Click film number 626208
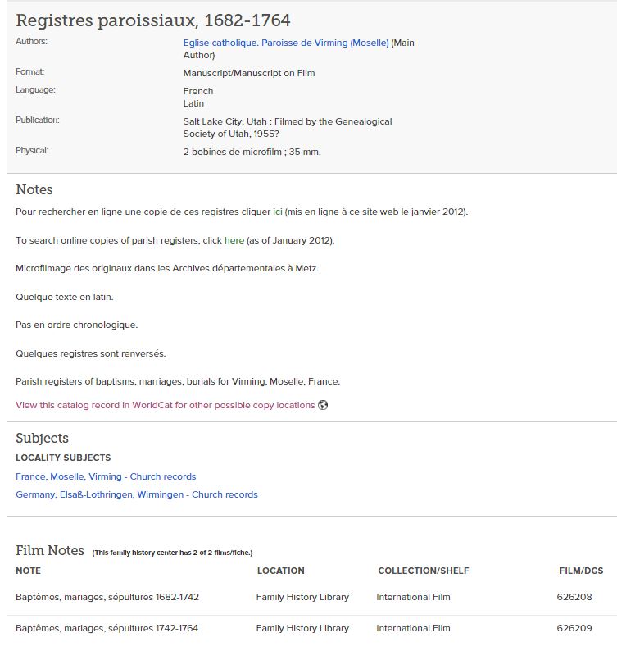 (x=574, y=597)
